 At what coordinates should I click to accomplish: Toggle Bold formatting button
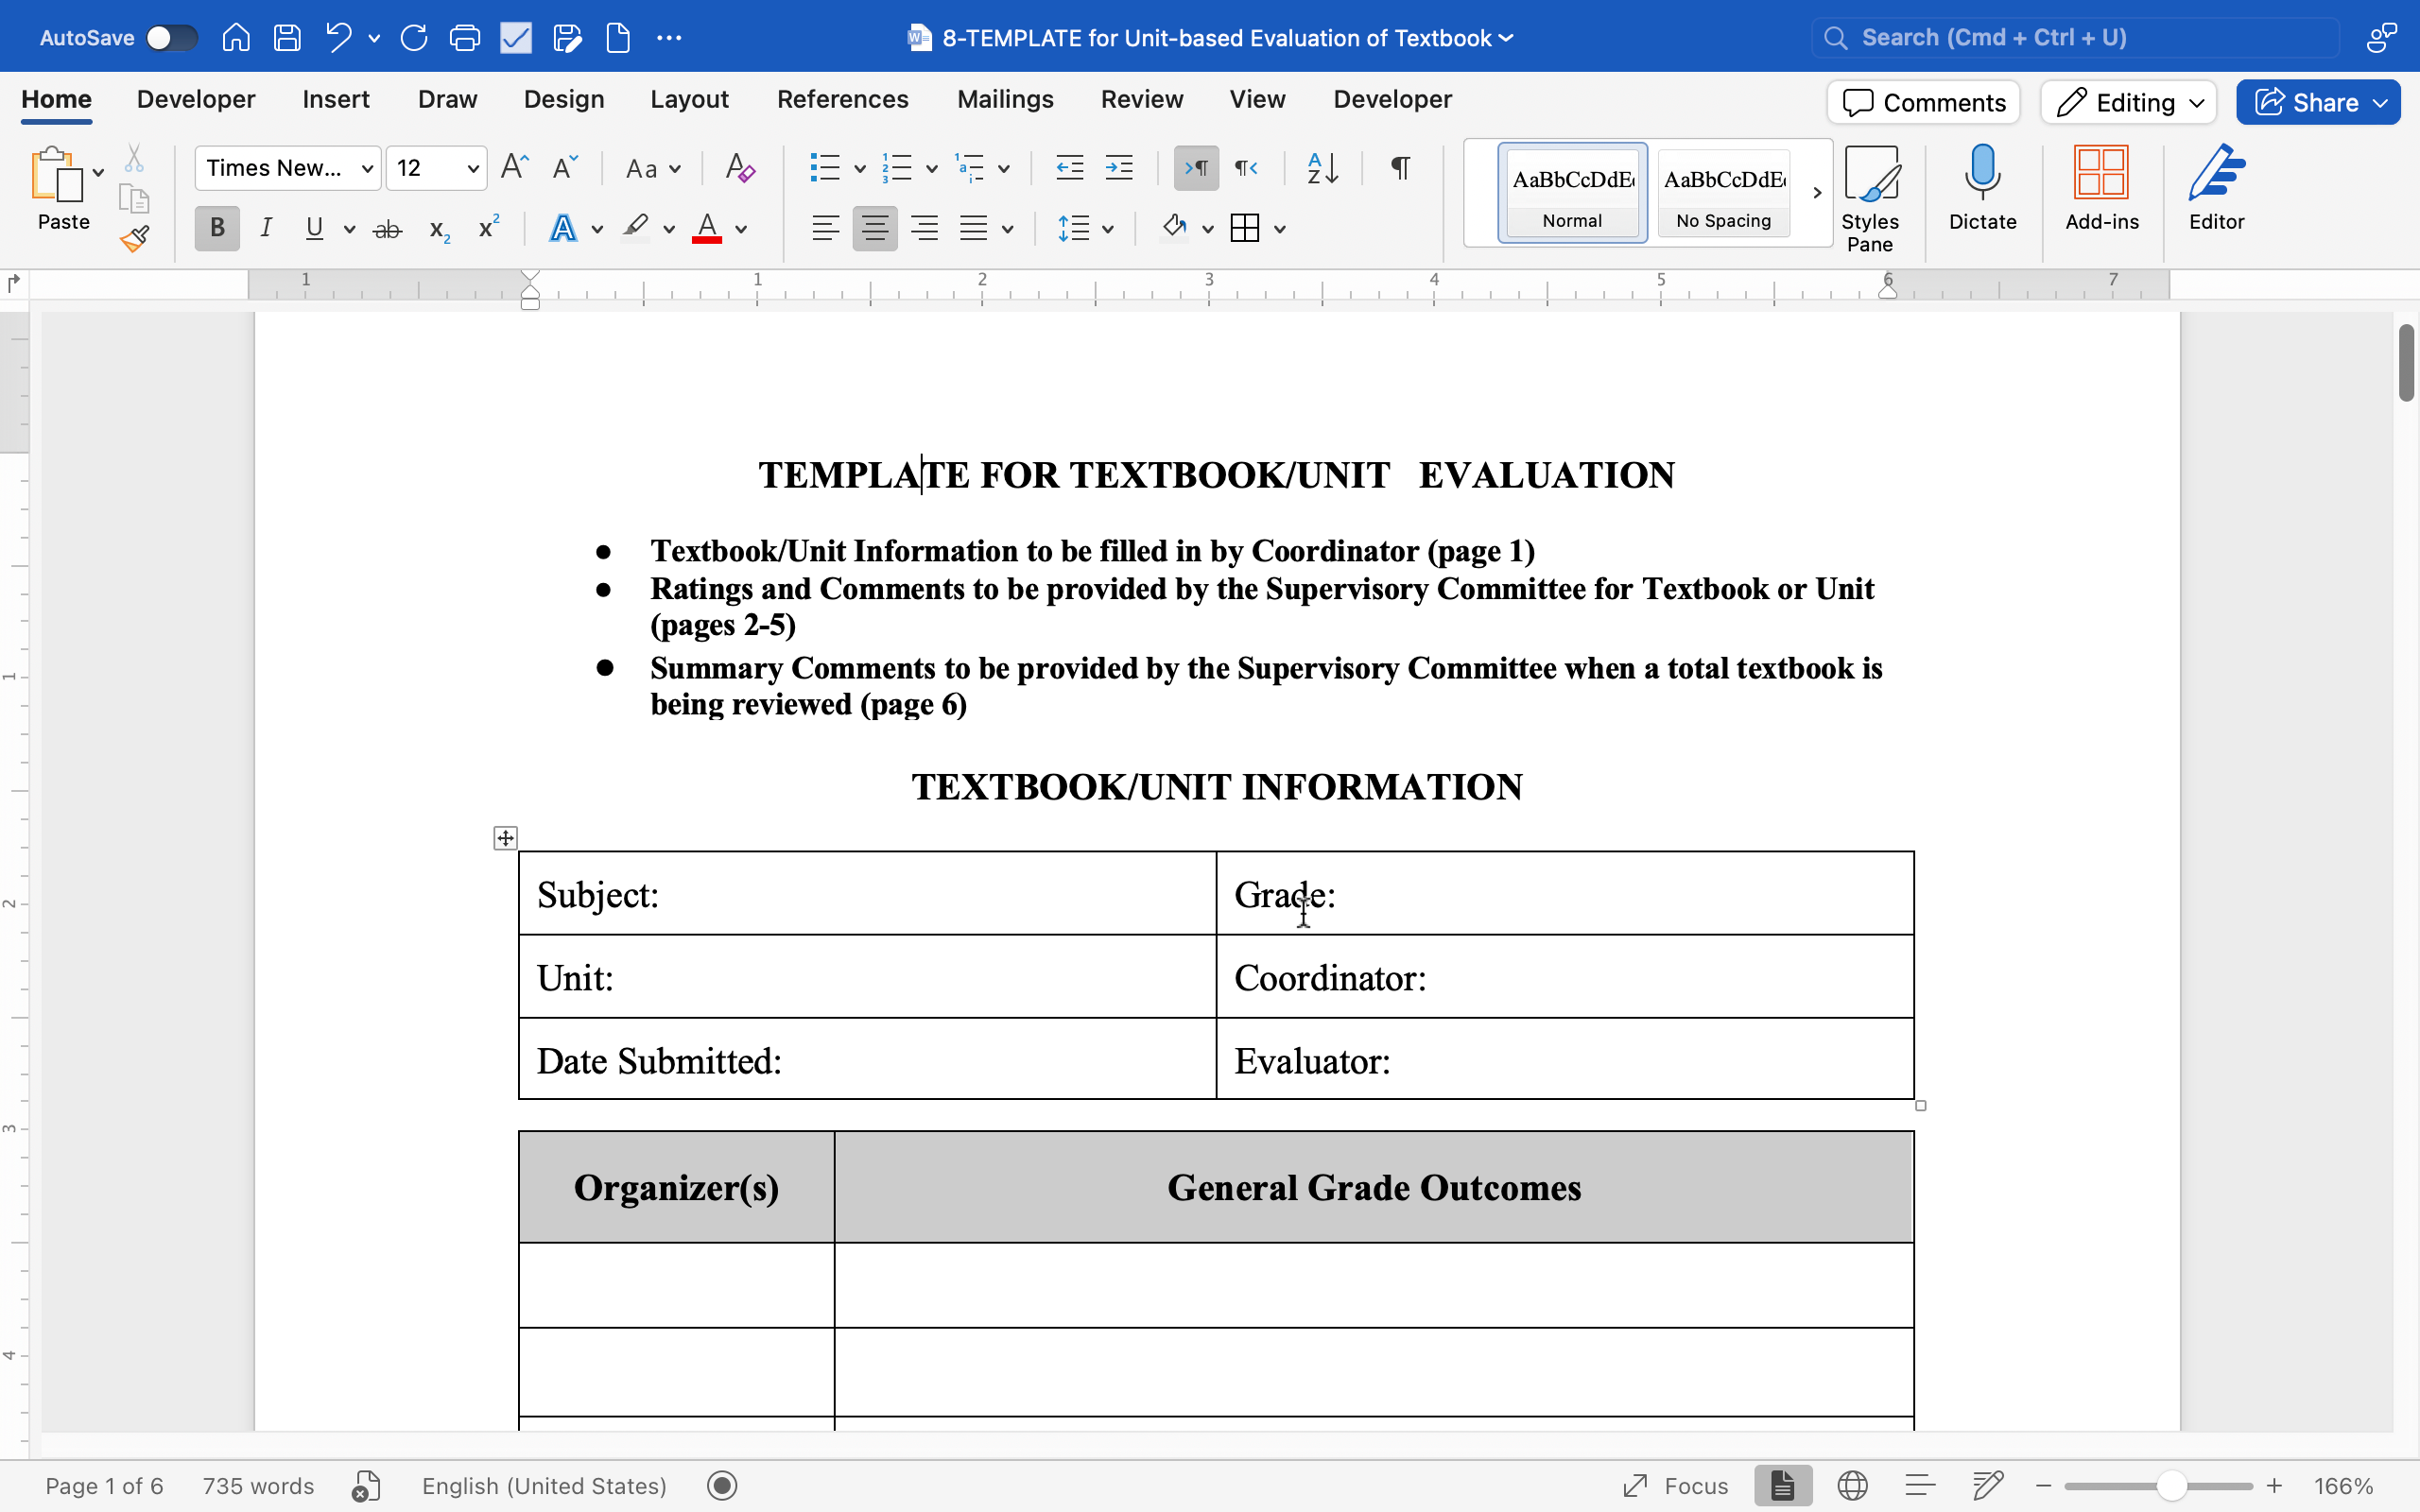(x=217, y=229)
